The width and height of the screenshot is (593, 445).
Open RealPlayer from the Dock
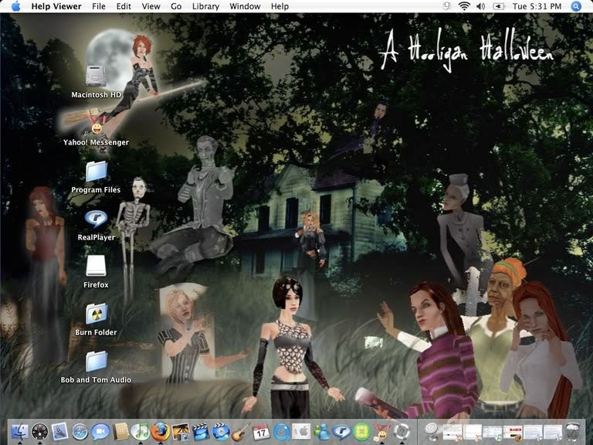coord(341,432)
